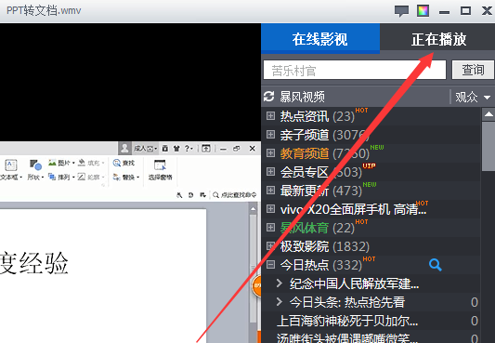Click the 点此查找命令 search field in video
This screenshot has width=495, height=343.
[x=235, y=195]
